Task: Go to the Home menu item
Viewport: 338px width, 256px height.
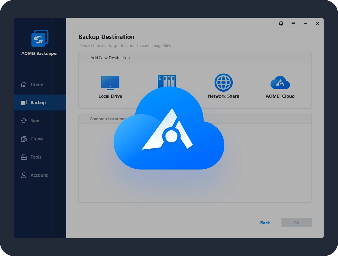Action: 40,84
